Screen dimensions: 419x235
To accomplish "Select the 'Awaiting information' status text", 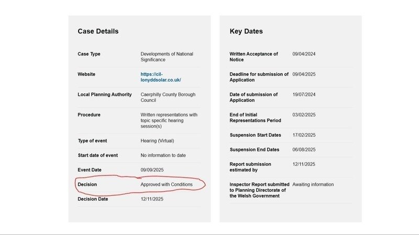I will (313, 184).
